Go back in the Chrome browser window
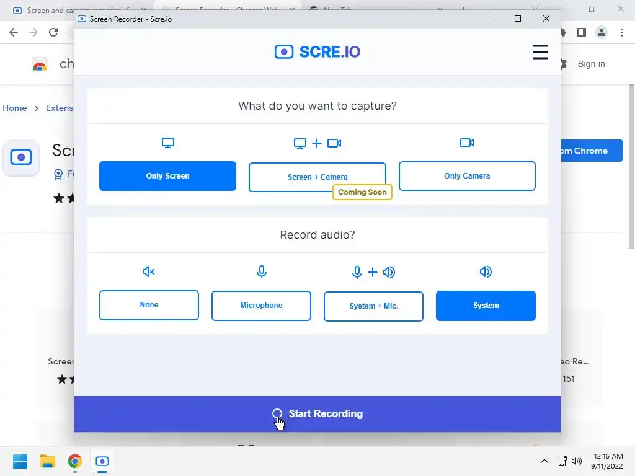 click(14, 32)
